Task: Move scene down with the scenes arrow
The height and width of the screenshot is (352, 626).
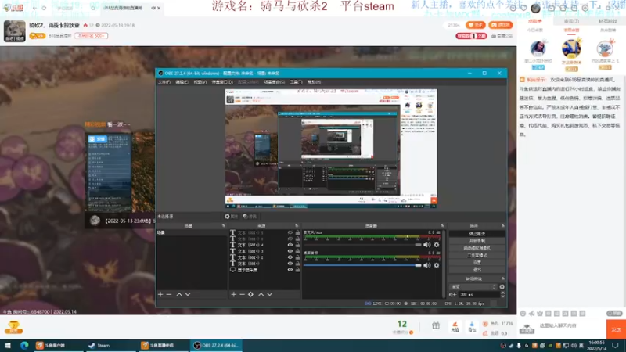Action: click(x=188, y=295)
